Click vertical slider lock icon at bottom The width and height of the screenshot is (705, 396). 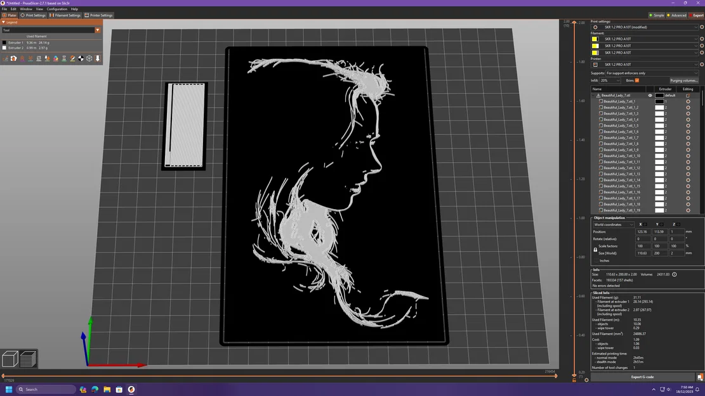click(x=574, y=380)
